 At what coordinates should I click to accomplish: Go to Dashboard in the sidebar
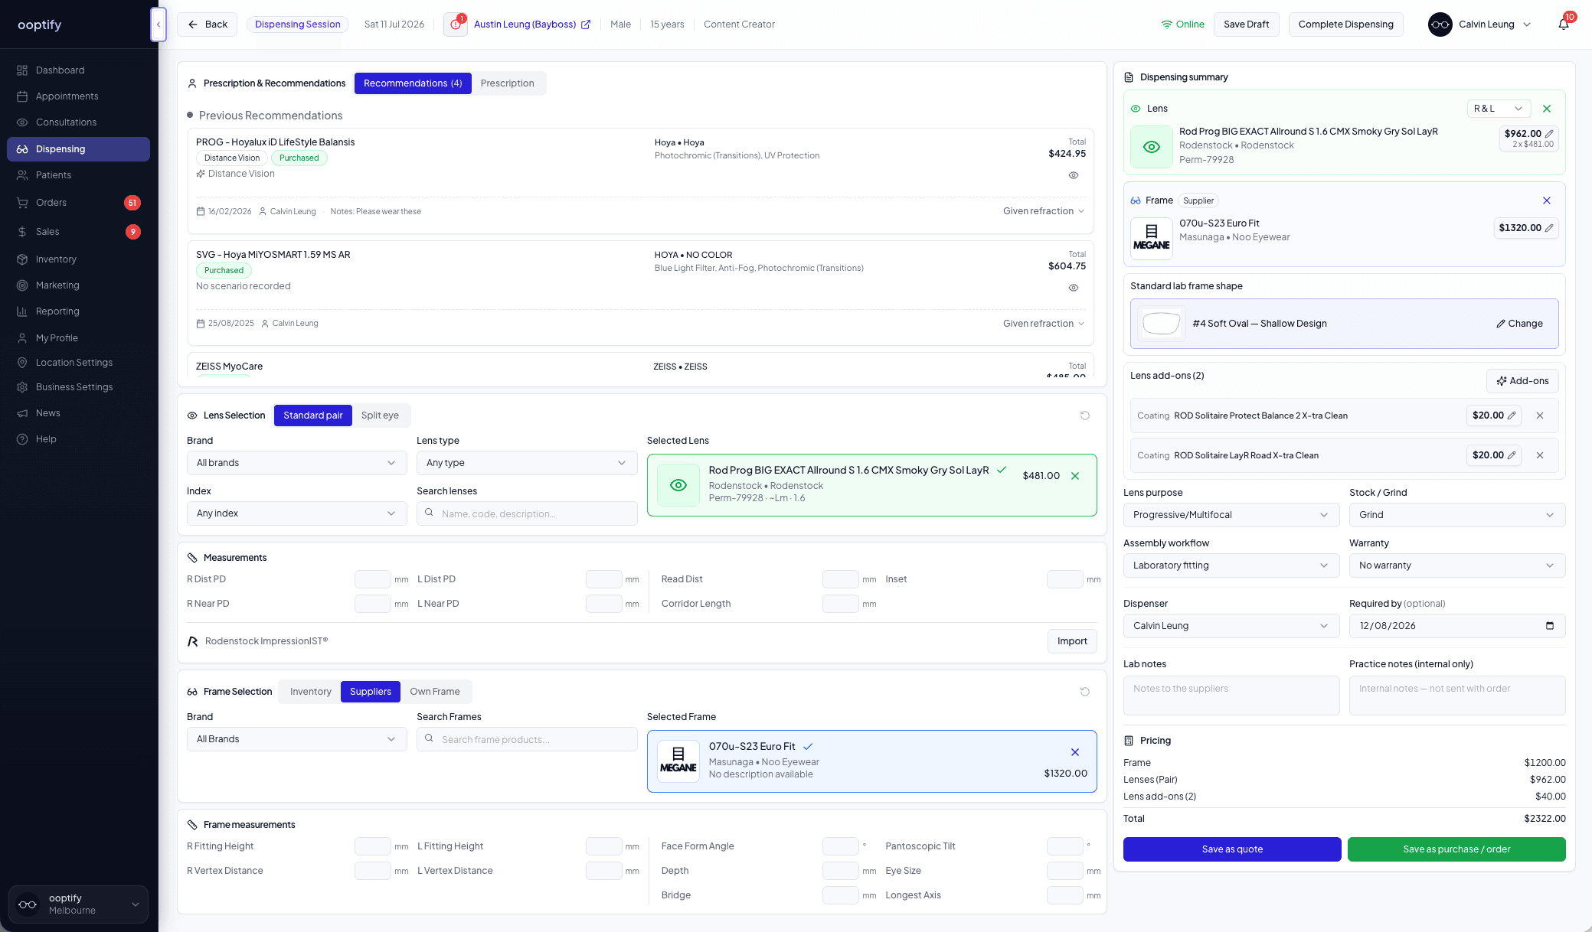pos(78,70)
